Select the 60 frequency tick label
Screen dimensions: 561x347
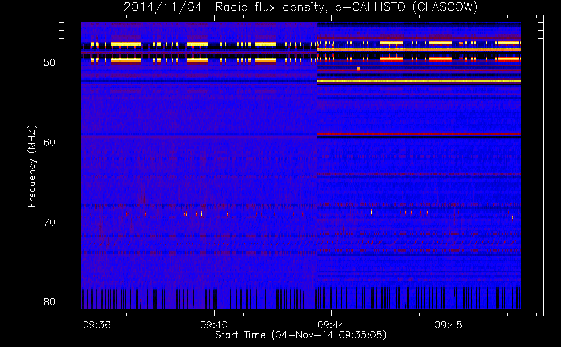point(50,142)
